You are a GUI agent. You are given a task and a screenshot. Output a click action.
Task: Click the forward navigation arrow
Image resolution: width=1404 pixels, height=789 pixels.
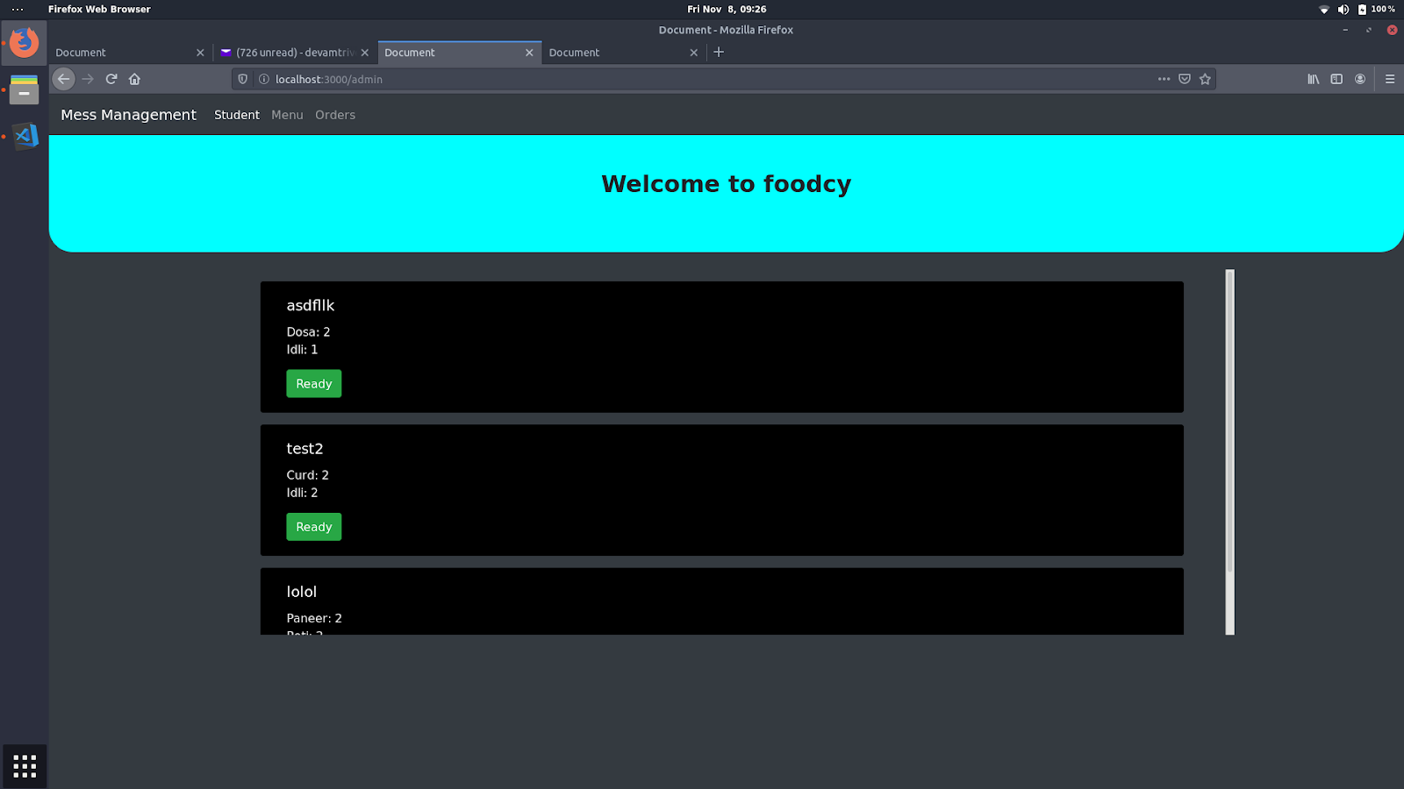point(88,79)
